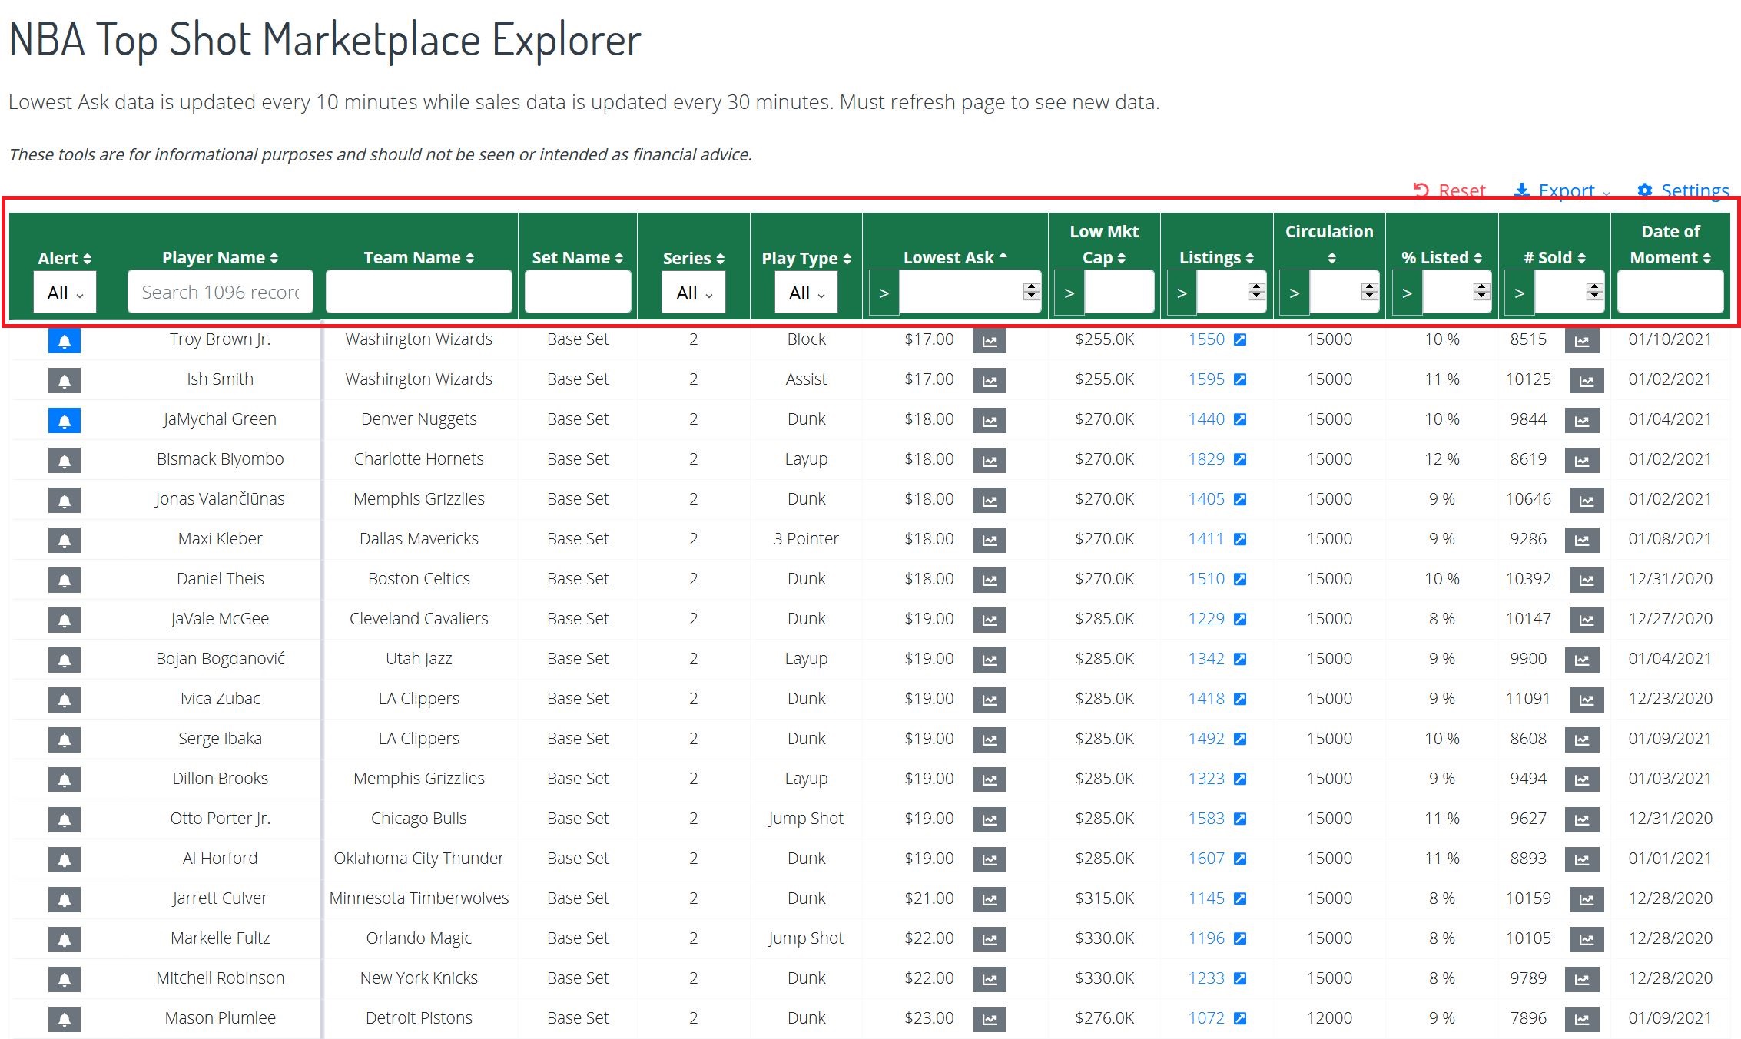Open the Play Type filter dropdown
1741x1039 pixels.
pos(806,293)
